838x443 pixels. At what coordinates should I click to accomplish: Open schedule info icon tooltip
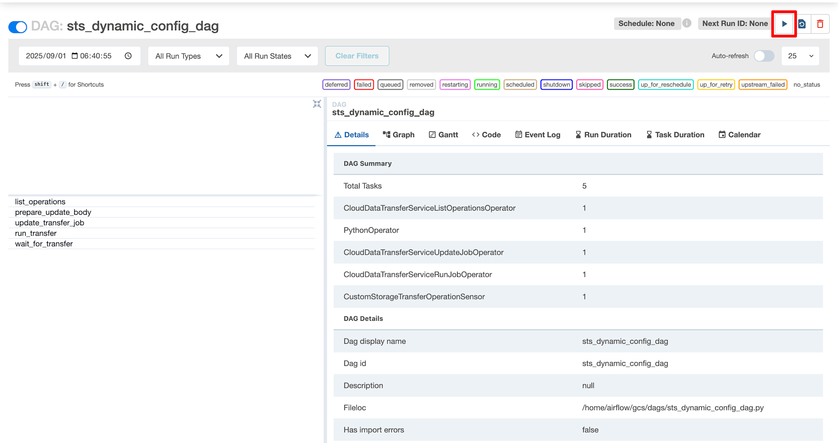coord(687,23)
